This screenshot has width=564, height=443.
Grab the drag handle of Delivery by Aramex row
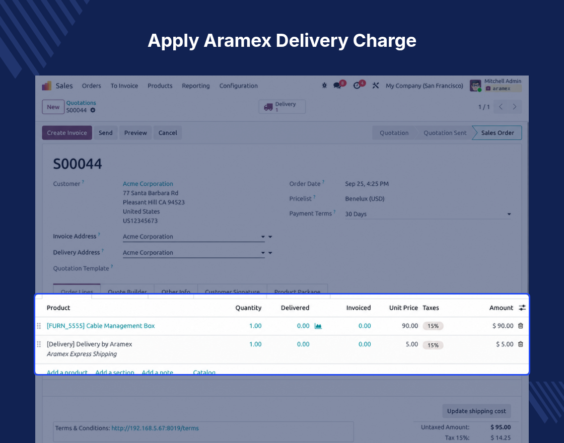tap(39, 344)
